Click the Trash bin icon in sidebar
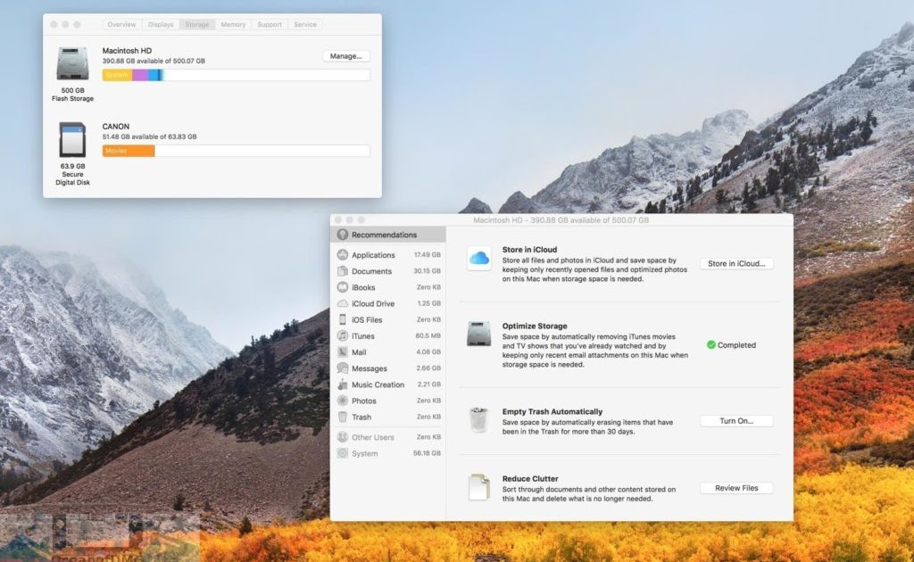Image resolution: width=914 pixels, height=562 pixels. tap(343, 417)
